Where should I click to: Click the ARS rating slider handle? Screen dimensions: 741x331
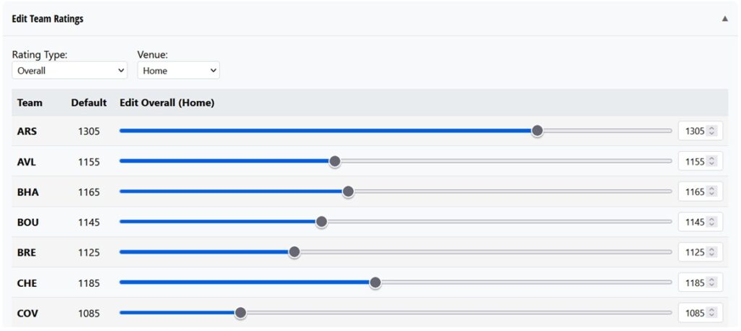537,131
